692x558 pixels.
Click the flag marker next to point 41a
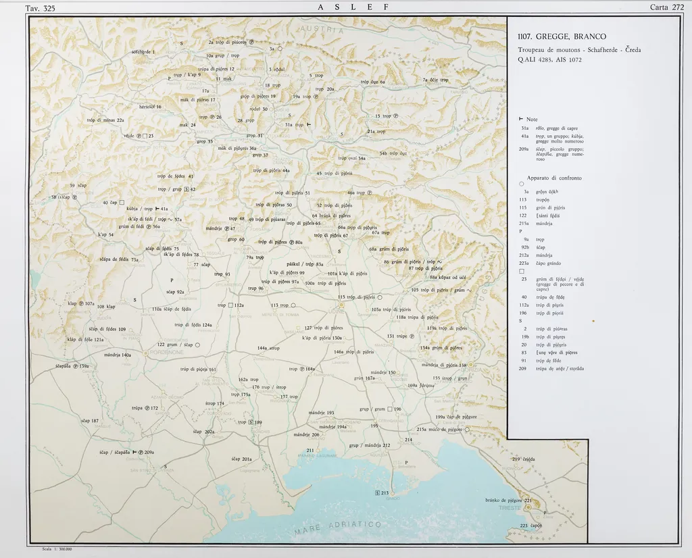157,209
